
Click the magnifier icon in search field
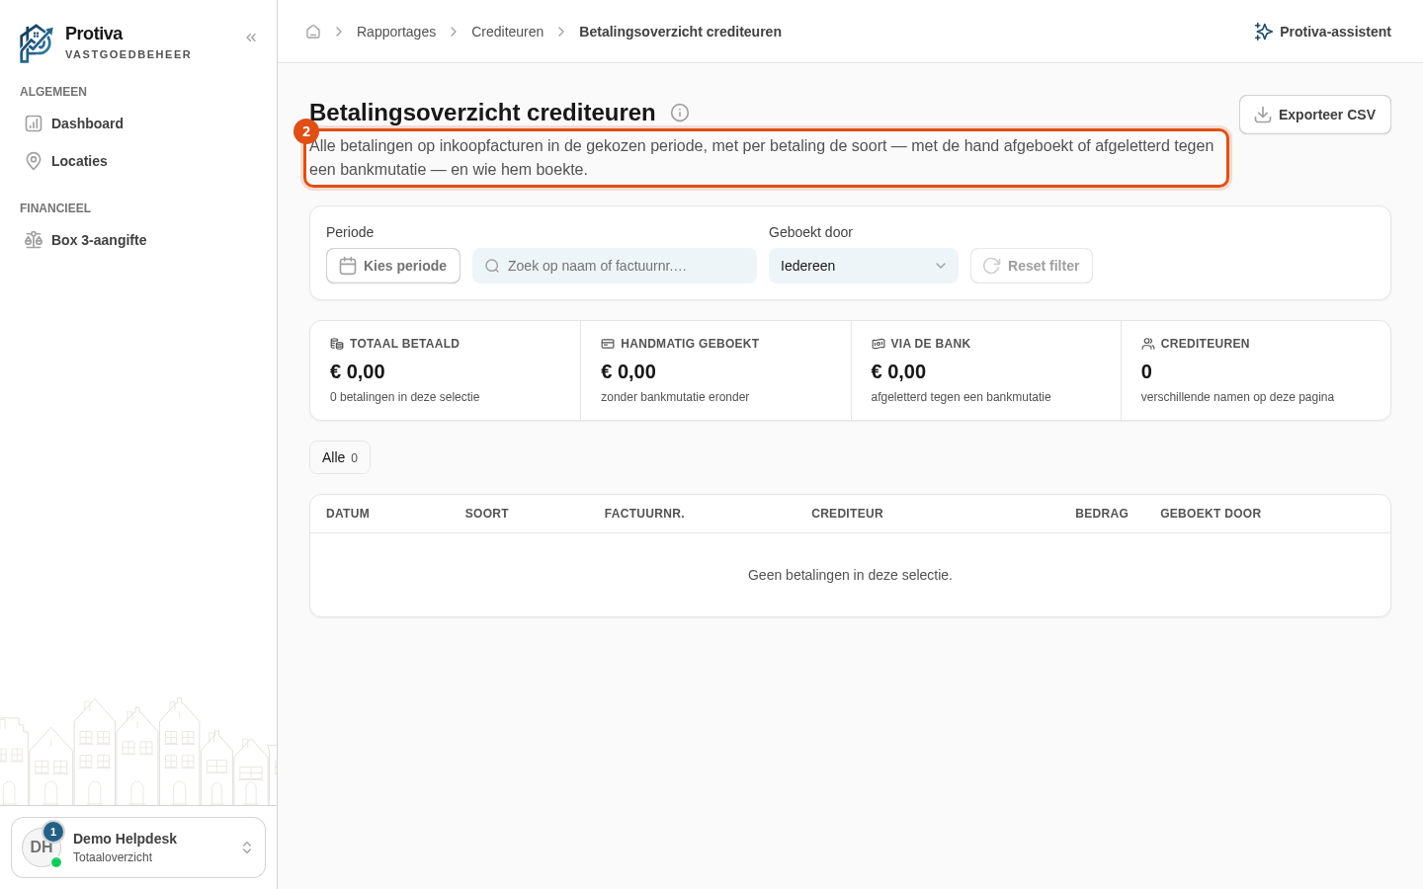click(x=492, y=266)
